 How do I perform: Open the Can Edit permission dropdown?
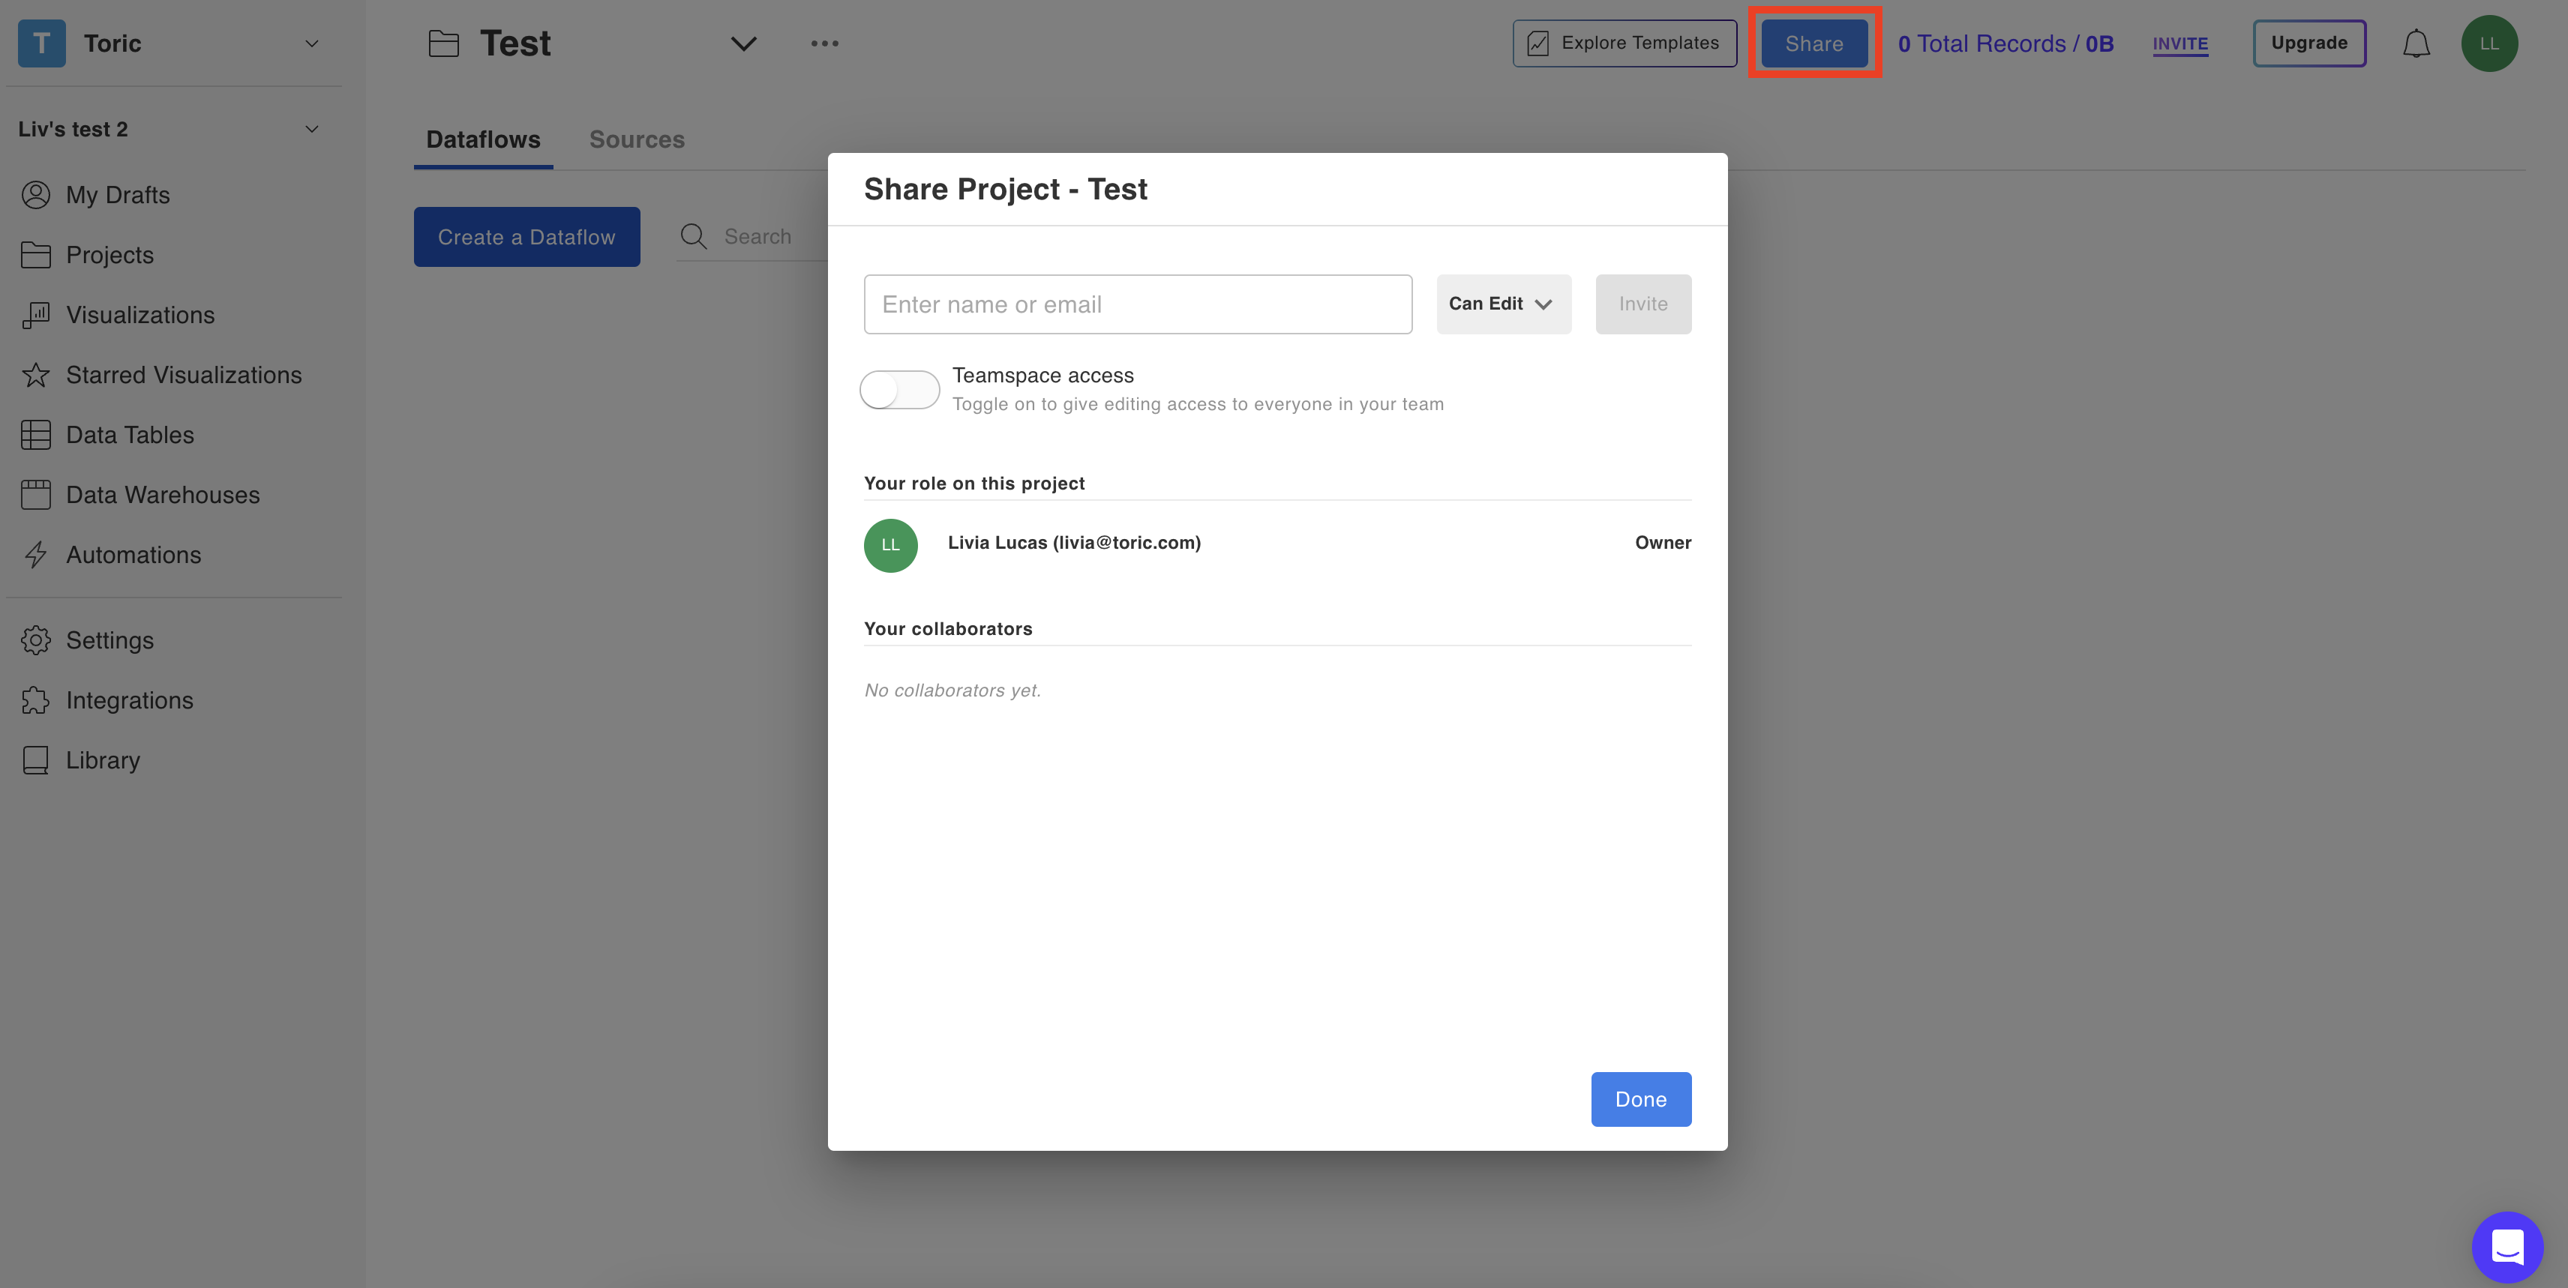point(1503,304)
